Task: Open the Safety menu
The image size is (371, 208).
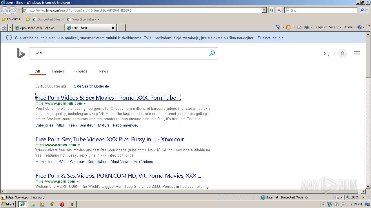Action: coord(335,27)
